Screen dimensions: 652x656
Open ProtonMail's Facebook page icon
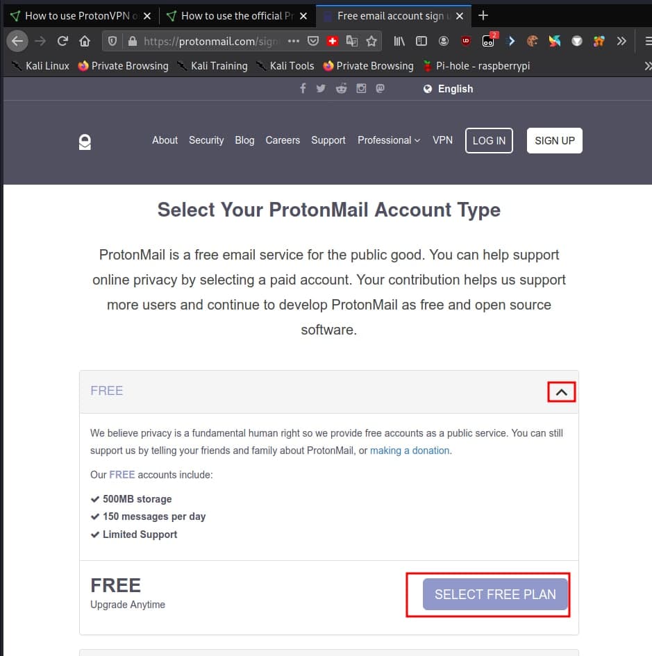pyautogui.click(x=302, y=88)
